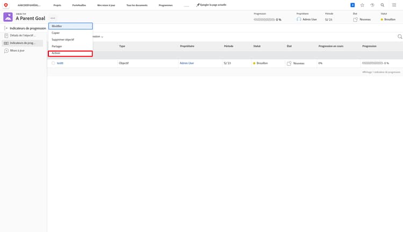Click the Mises à jour speech bubble icon
Screen dimensions: 403x232
tap(6, 50)
